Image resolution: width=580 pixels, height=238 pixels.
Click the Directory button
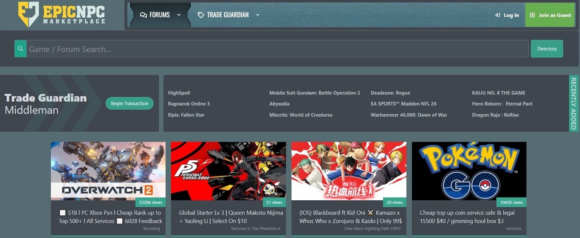pos(547,49)
